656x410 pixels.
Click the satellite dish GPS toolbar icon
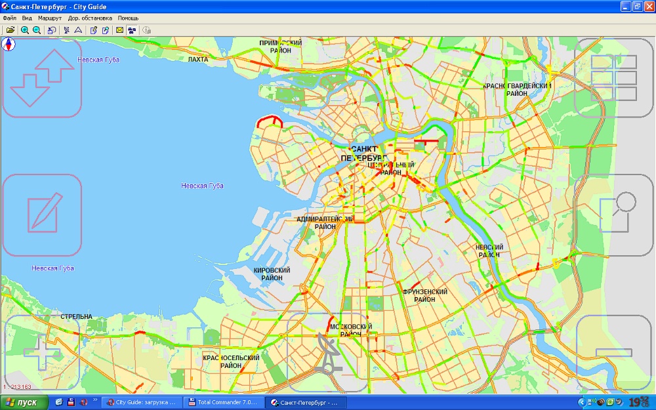(66, 30)
